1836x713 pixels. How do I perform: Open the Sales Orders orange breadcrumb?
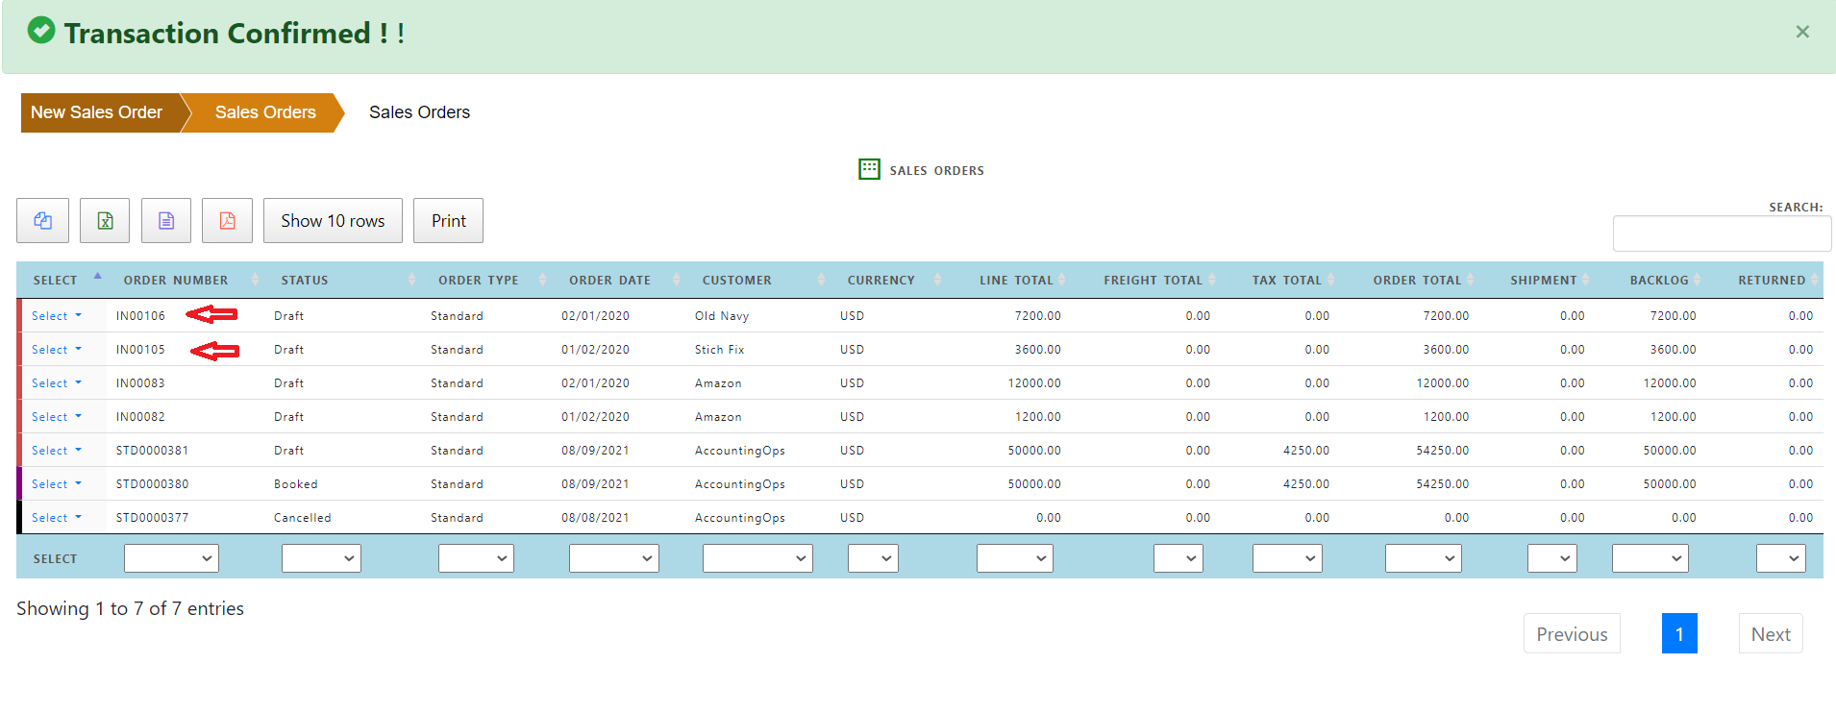pyautogui.click(x=265, y=112)
